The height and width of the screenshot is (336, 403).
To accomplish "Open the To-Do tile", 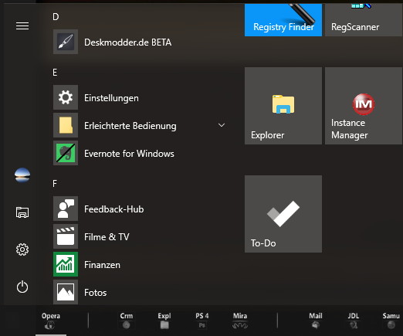I will tap(283, 214).
